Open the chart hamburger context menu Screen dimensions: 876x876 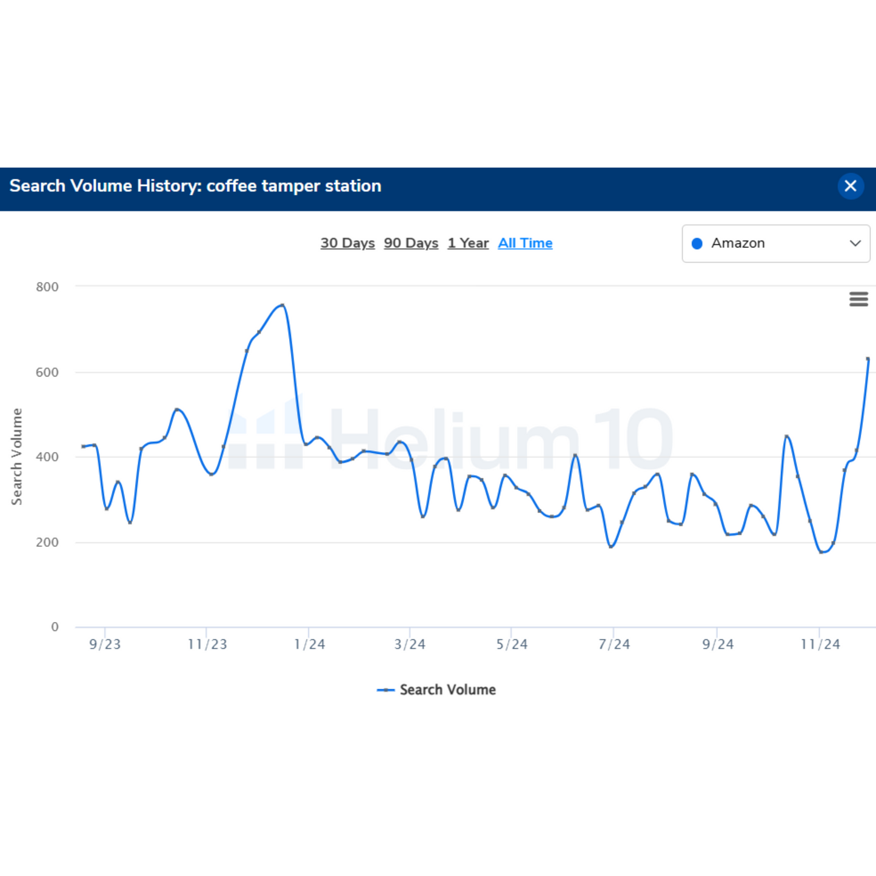coord(858,299)
